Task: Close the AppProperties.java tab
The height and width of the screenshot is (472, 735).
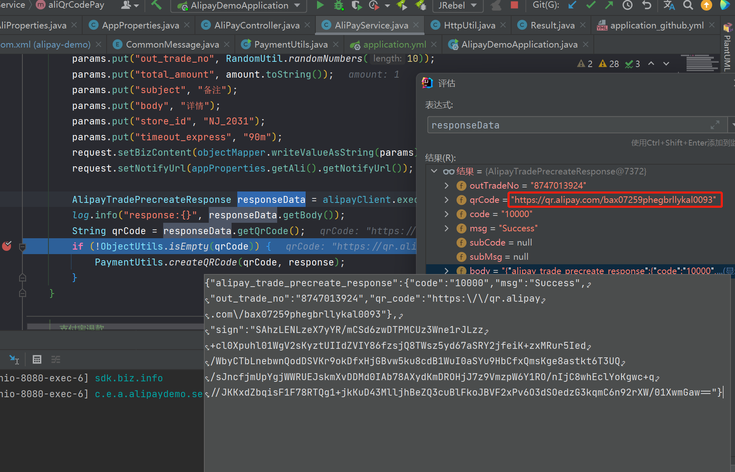Action: point(187,25)
